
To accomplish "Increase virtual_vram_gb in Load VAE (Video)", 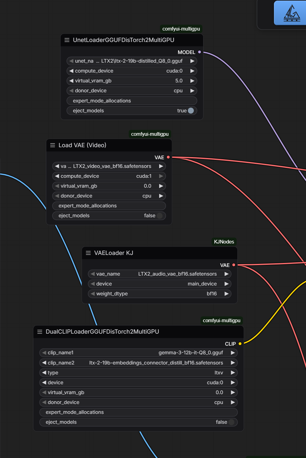I will [x=161, y=186].
